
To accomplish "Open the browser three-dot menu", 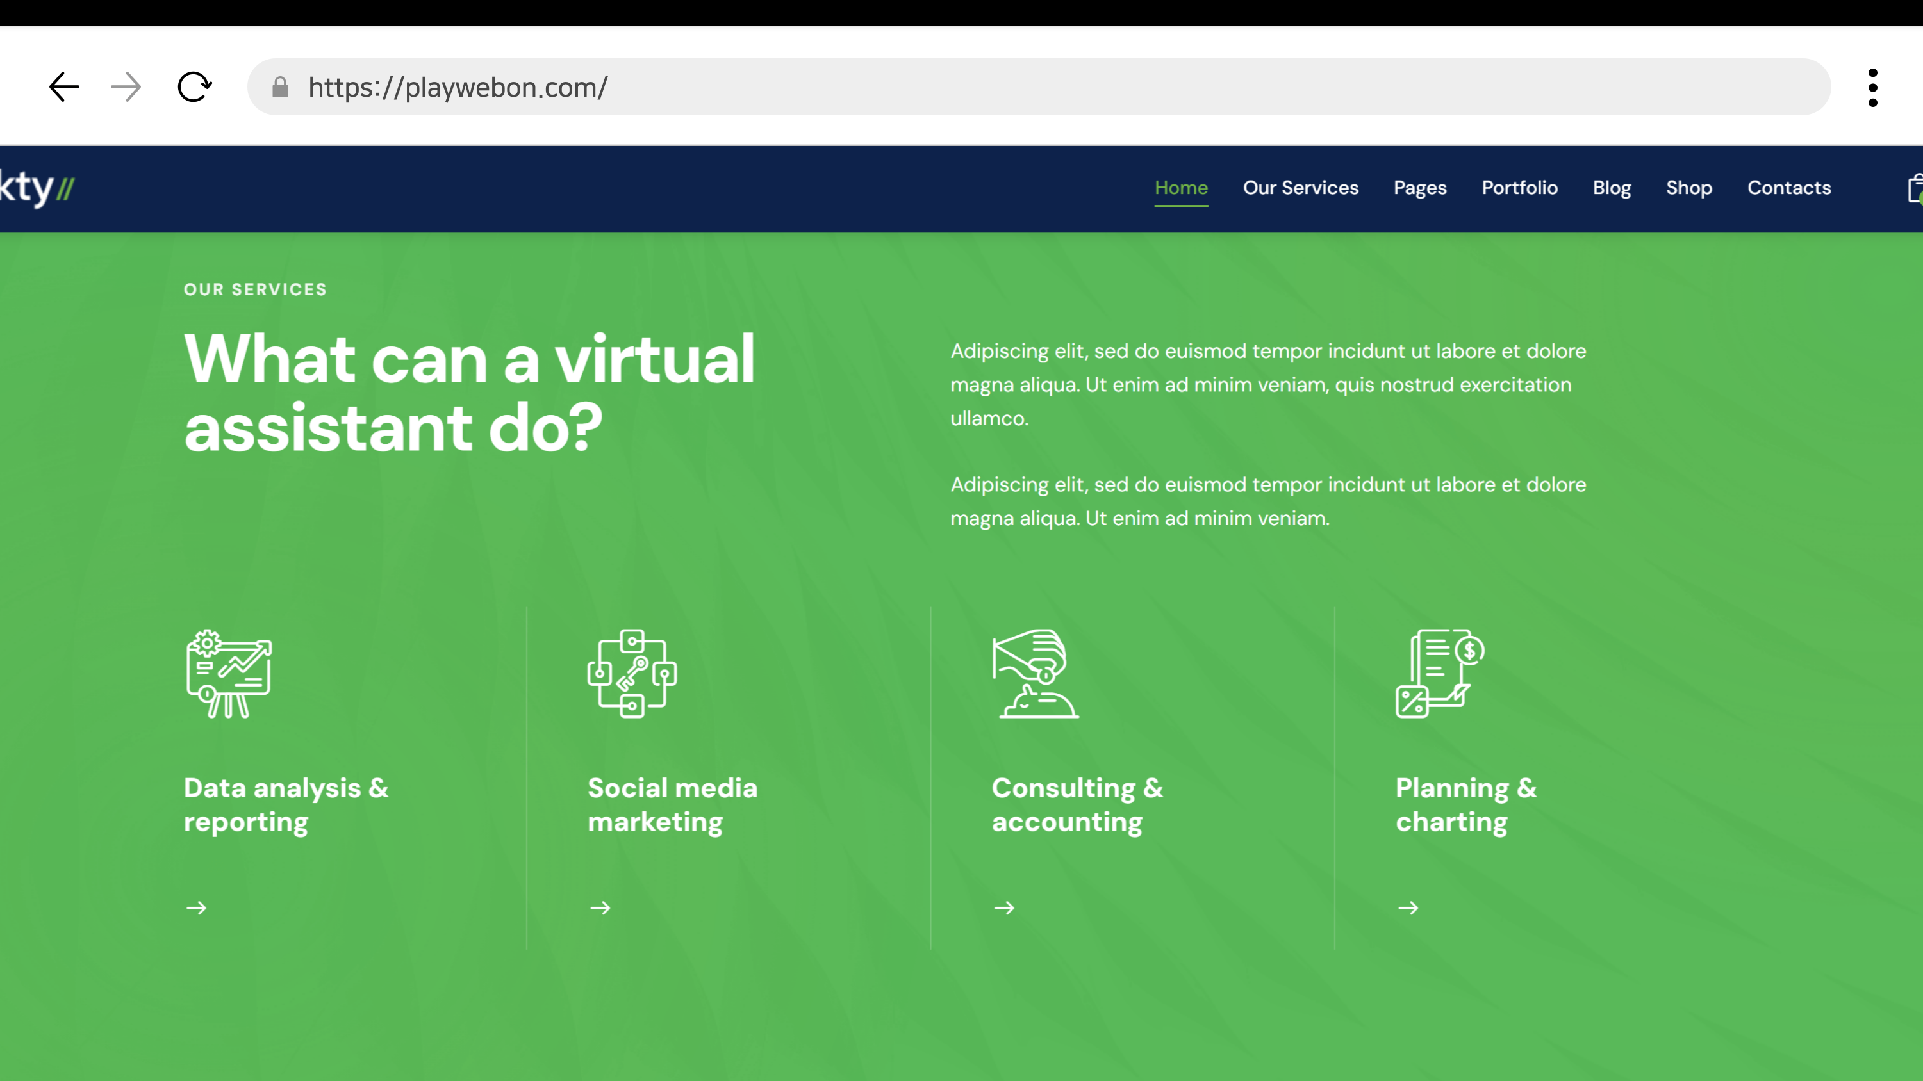I will tap(1872, 87).
